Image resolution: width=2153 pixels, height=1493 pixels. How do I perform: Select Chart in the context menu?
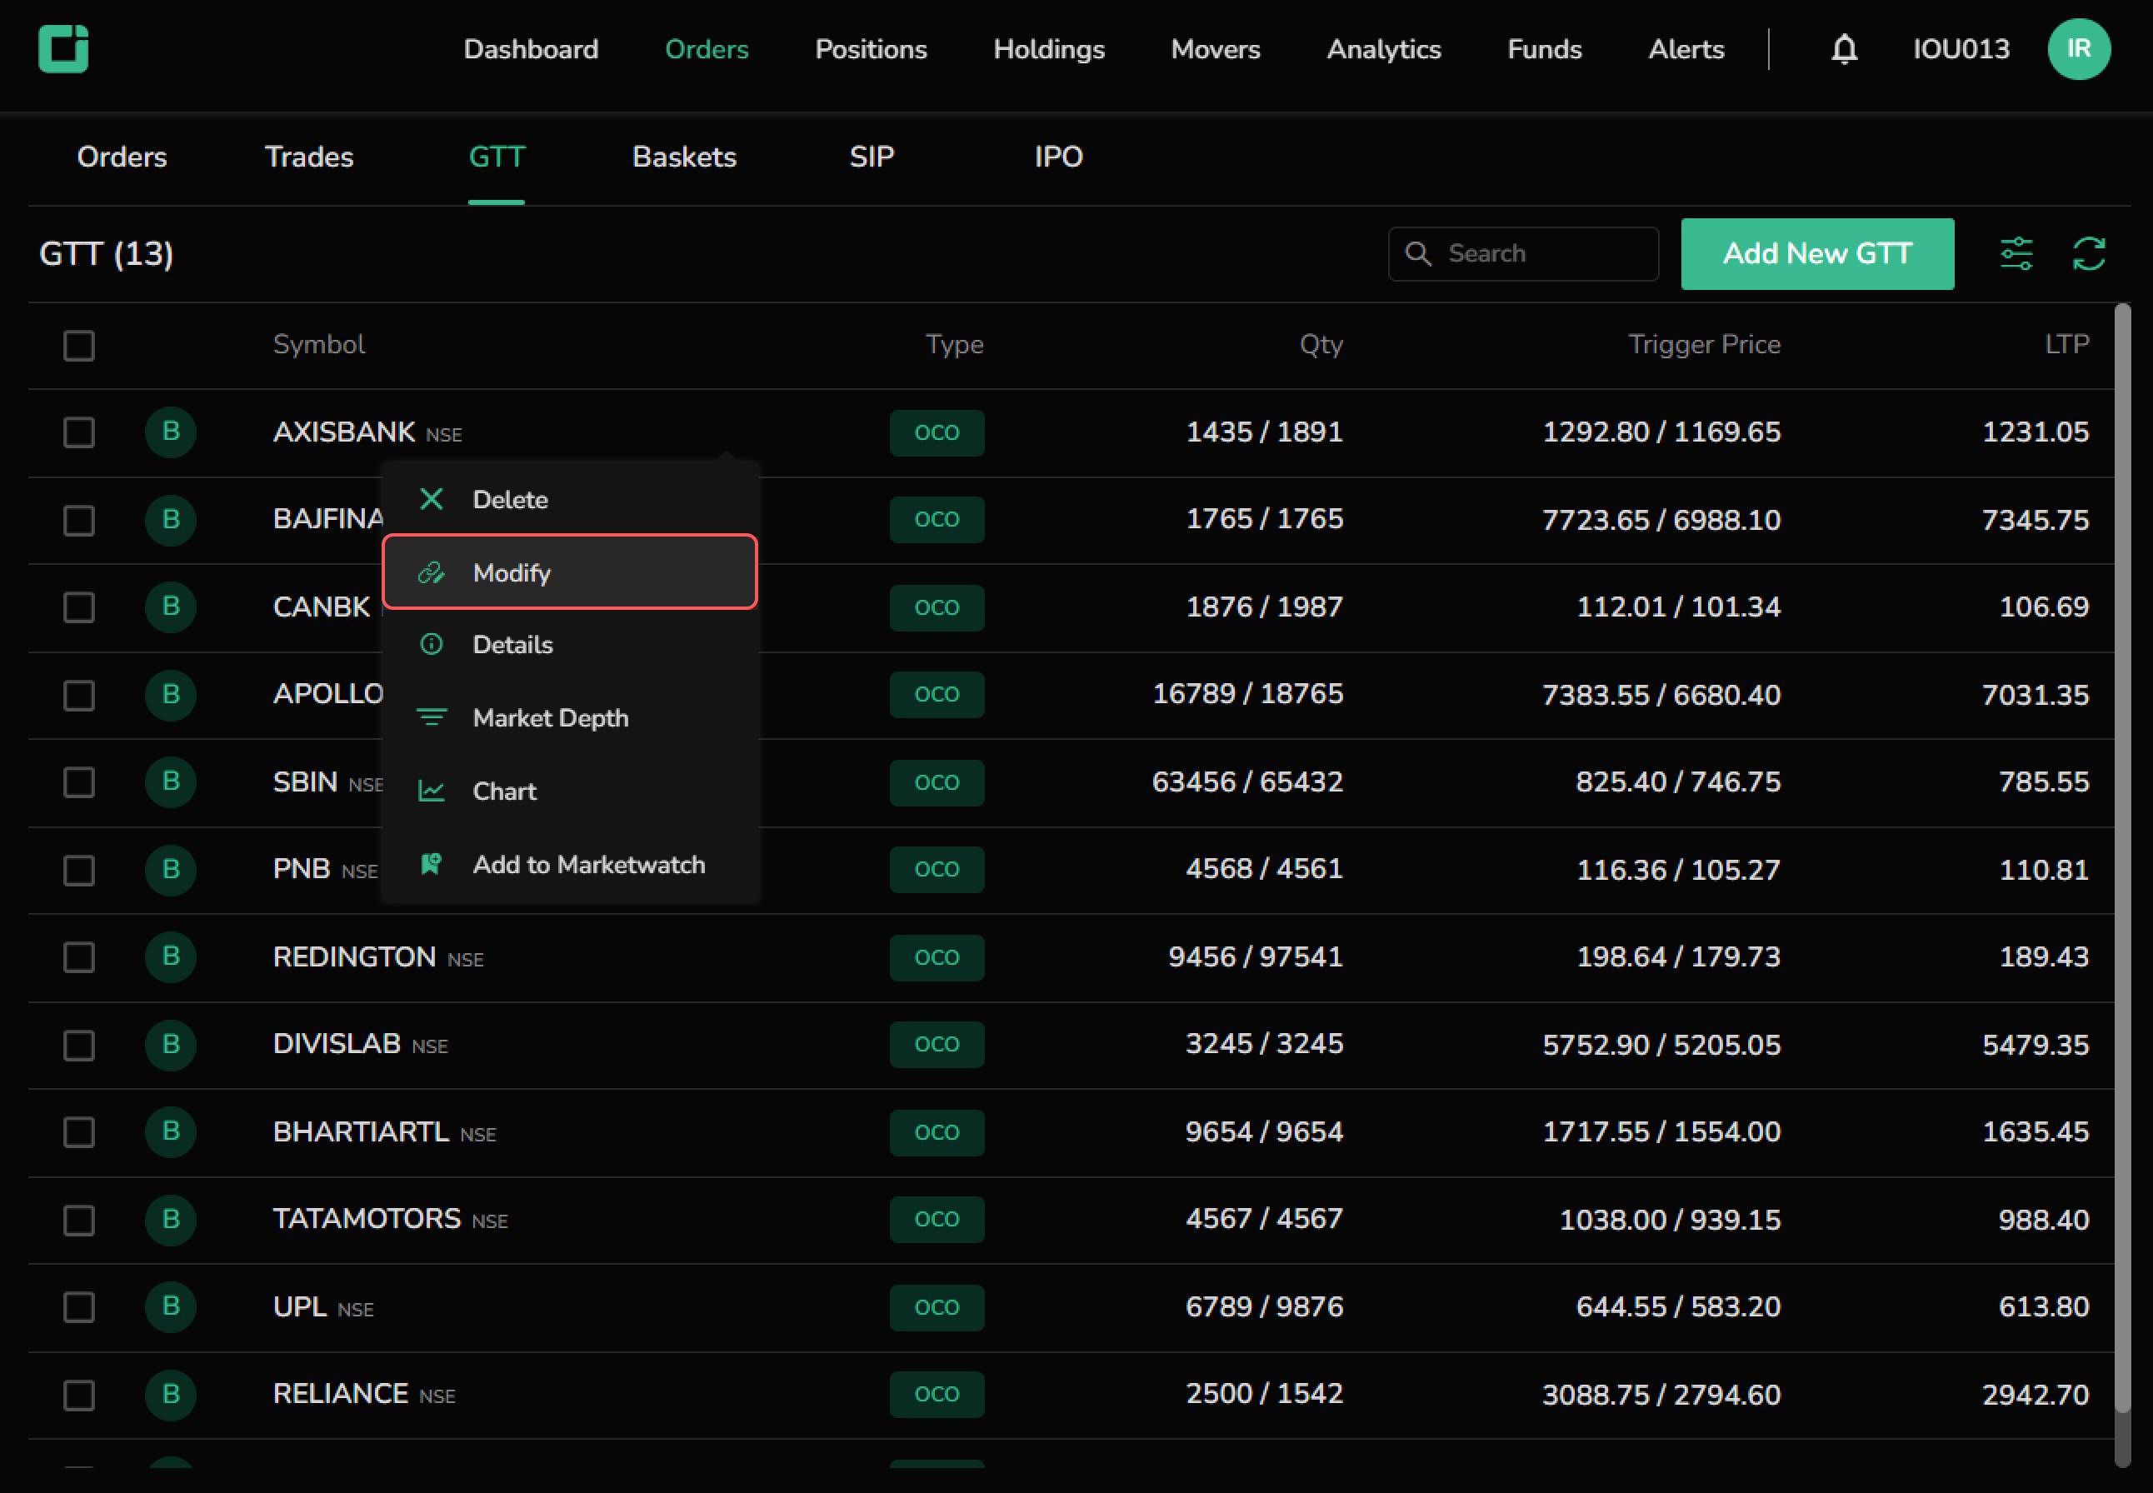pos(570,791)
